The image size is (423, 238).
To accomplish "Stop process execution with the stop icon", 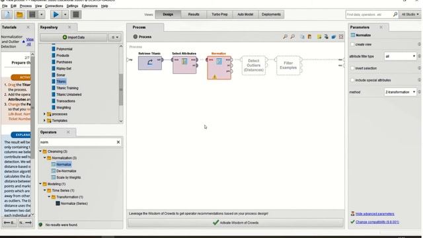I will click(76, 15).
